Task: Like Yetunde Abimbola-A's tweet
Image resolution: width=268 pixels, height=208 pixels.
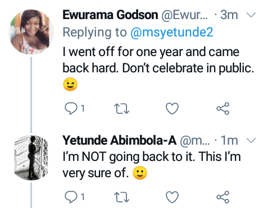Action: pyautogui.click(x=172, y=197)
